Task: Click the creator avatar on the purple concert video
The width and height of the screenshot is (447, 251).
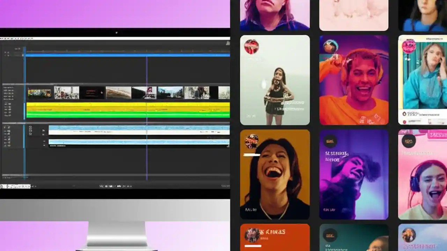Action: 331,141
